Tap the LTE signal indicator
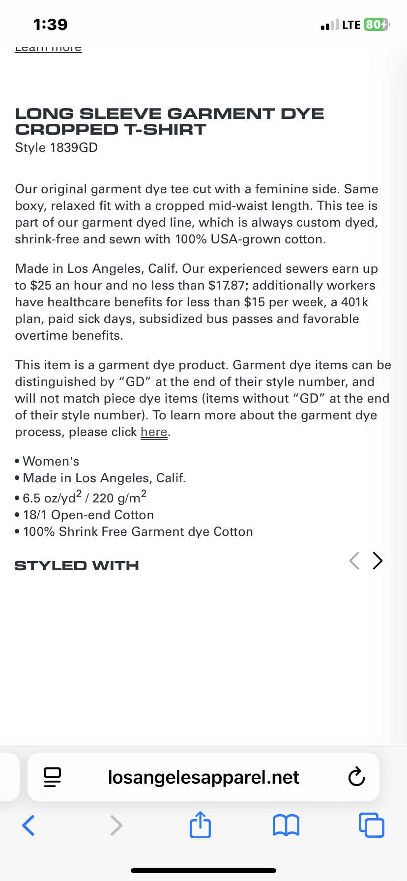Viewport: 407px width, 881px height. [351, 25]
